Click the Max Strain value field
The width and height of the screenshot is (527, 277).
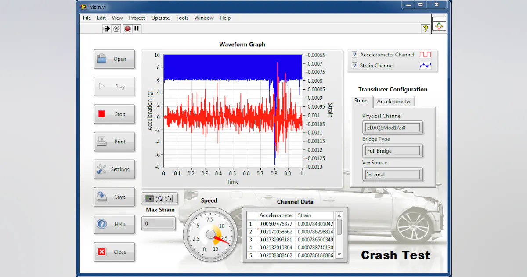[x=158, y=223]
